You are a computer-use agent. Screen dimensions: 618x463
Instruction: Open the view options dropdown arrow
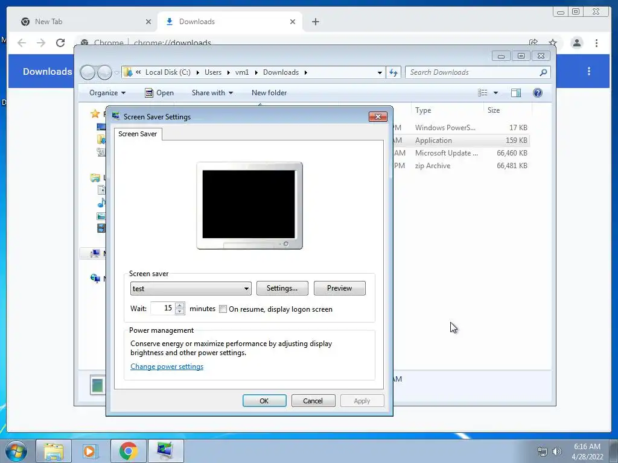[496, 93]
